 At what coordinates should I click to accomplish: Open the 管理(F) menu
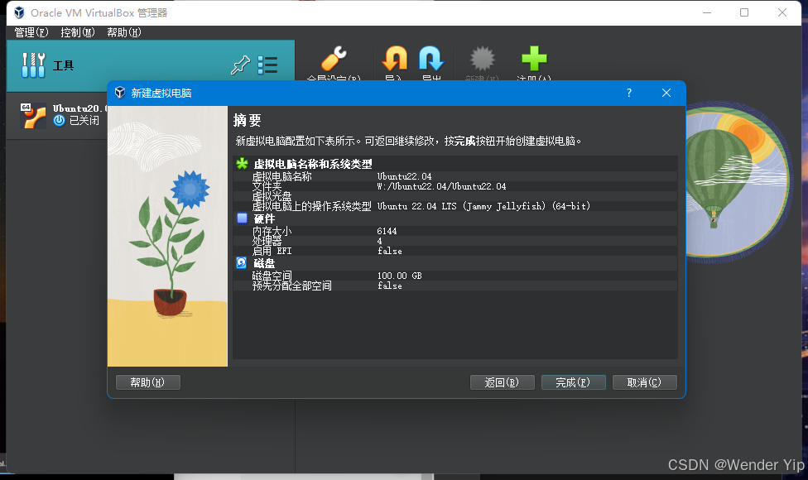(x=31, y=32)
